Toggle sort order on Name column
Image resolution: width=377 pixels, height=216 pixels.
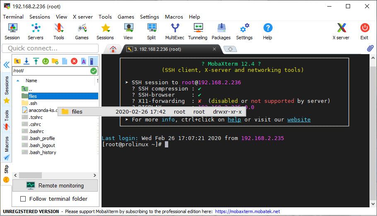click(31, 81)
